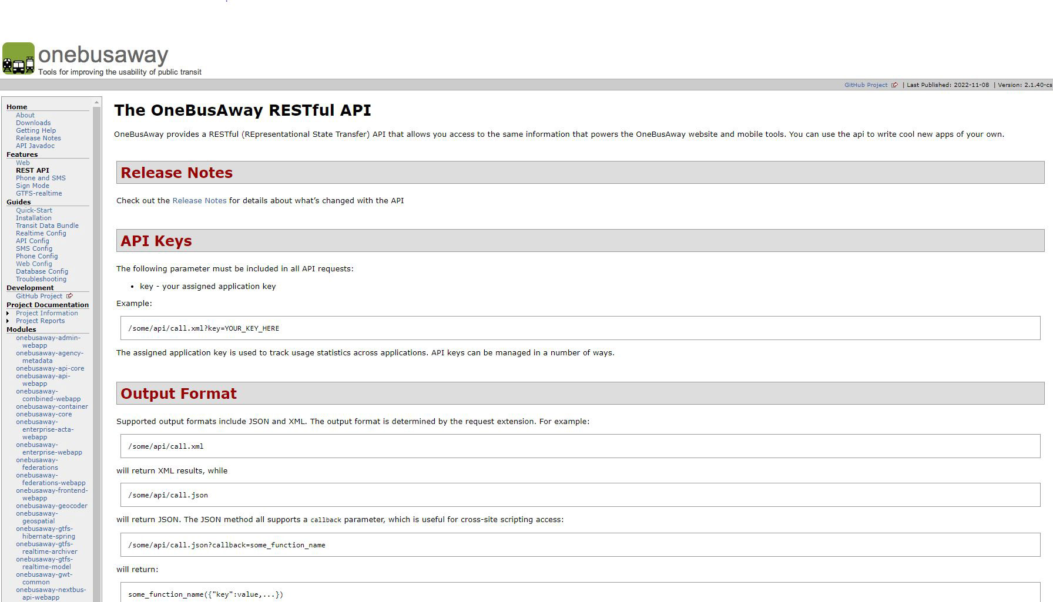Screen dimensions: 1053x602
Task: Open onebusaway-frontend-webapp module
Action: pos(52,494)
